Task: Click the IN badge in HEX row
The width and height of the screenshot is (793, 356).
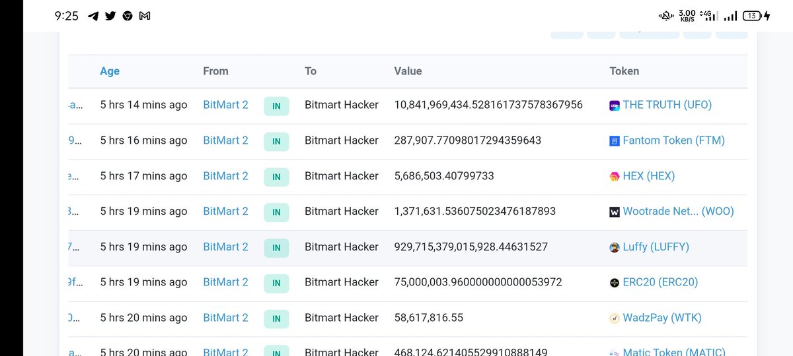Action: tap(276, 177)
